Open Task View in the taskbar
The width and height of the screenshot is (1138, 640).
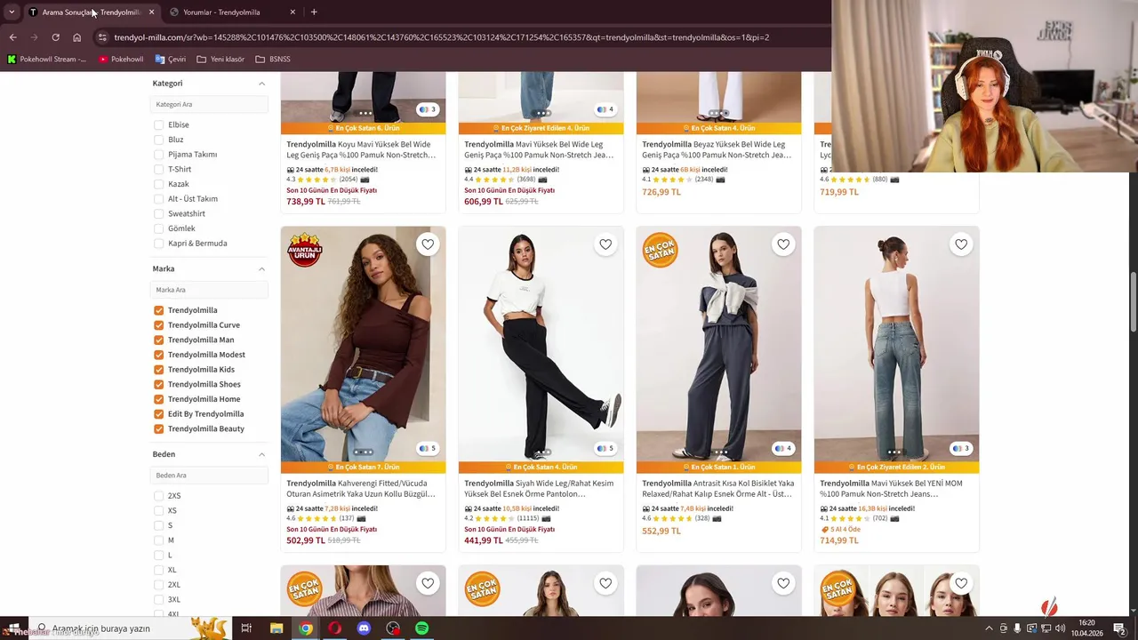pyautogui.click(x=246, y=628)
